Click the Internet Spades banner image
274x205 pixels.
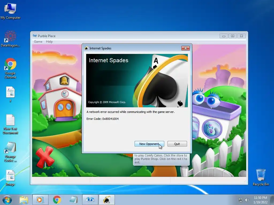(x=137, y=81)
